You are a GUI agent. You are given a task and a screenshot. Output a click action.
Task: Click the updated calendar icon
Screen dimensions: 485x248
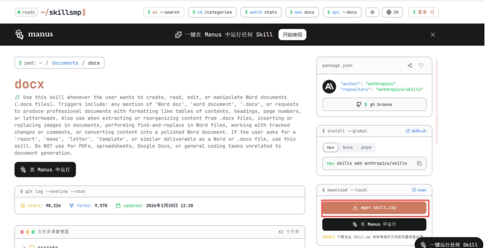(x=118, y=205)
